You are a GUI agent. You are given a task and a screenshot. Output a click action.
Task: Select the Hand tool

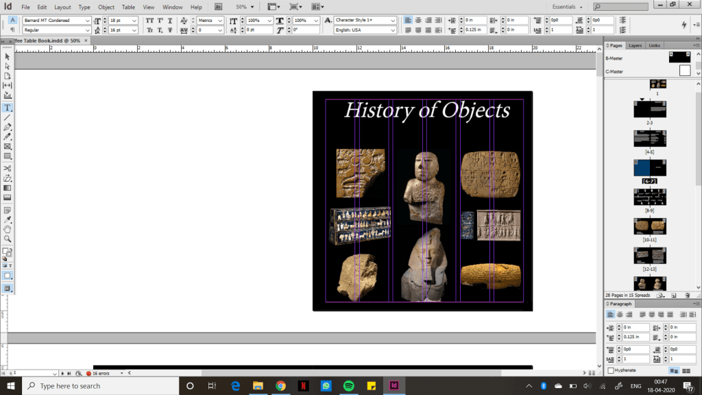pos(8,229)
